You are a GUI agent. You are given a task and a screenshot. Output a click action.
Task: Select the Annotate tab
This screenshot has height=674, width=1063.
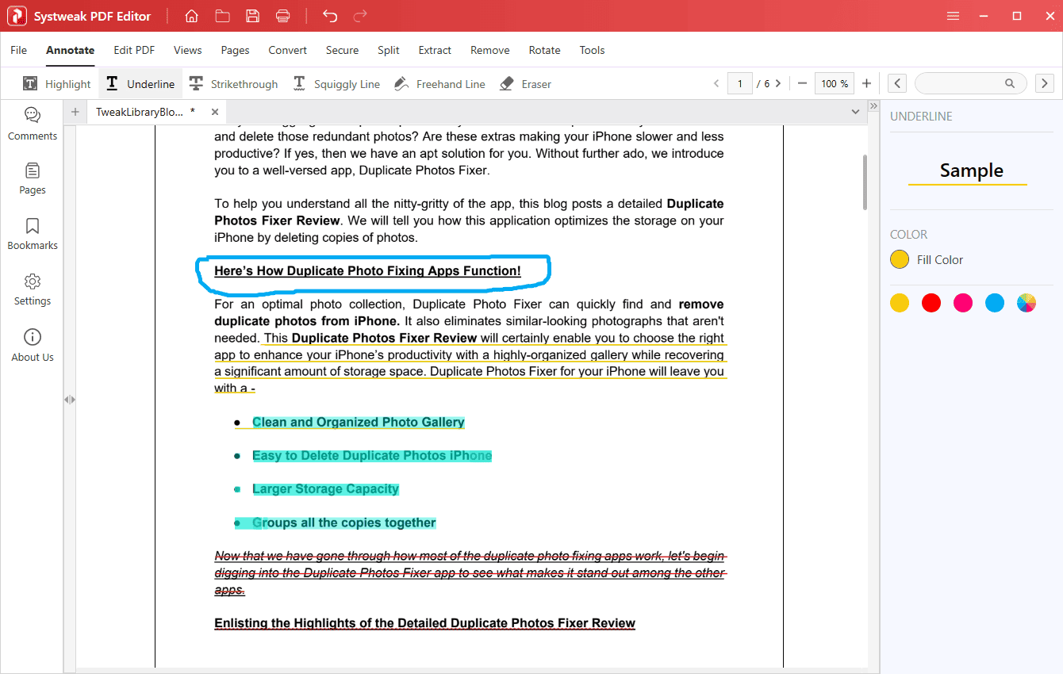[x=71, y=50]
